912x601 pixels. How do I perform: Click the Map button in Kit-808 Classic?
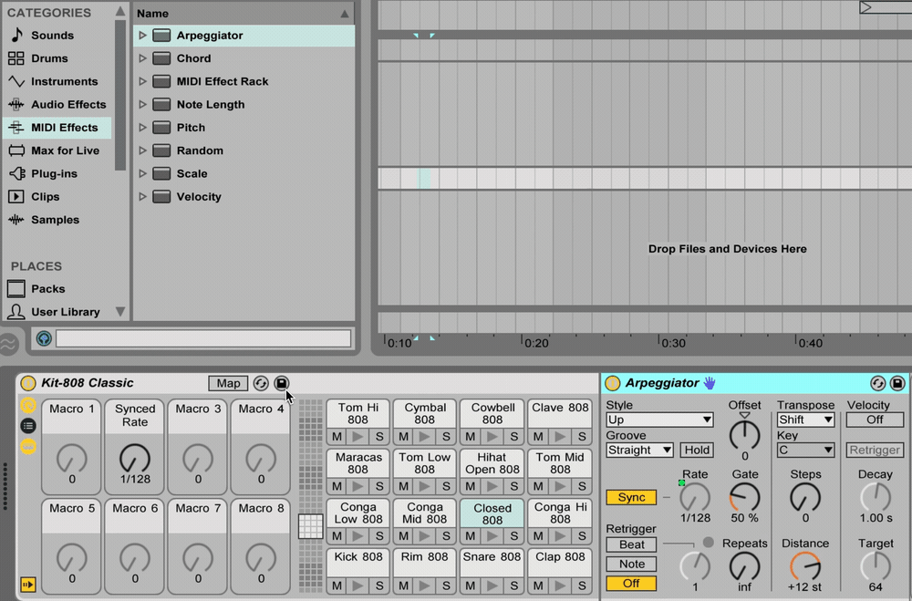tap(228, 383)
